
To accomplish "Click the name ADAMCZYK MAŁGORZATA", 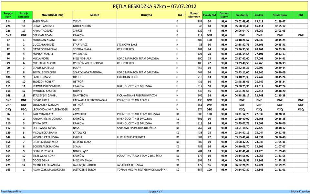I will point(49,170).
